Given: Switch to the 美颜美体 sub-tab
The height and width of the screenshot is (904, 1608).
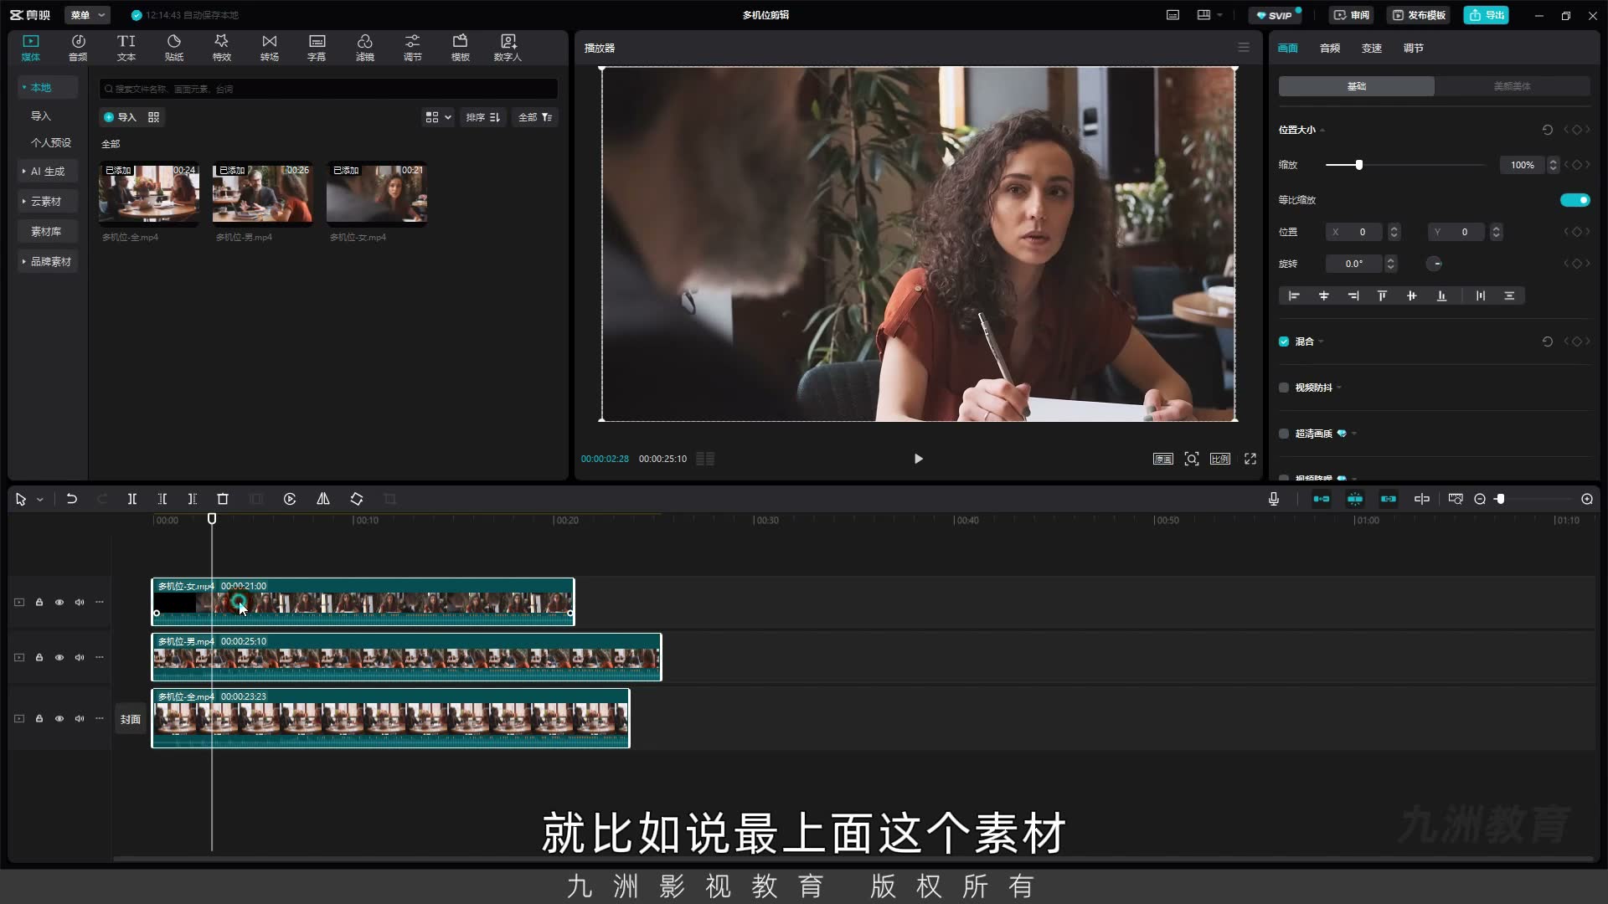Looking at the screenshot, I should tap(1512, 86).
